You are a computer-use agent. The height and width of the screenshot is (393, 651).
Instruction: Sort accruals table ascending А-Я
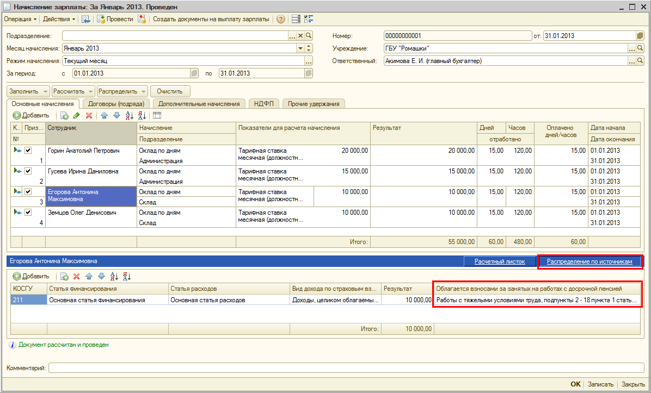coord(129,115)
